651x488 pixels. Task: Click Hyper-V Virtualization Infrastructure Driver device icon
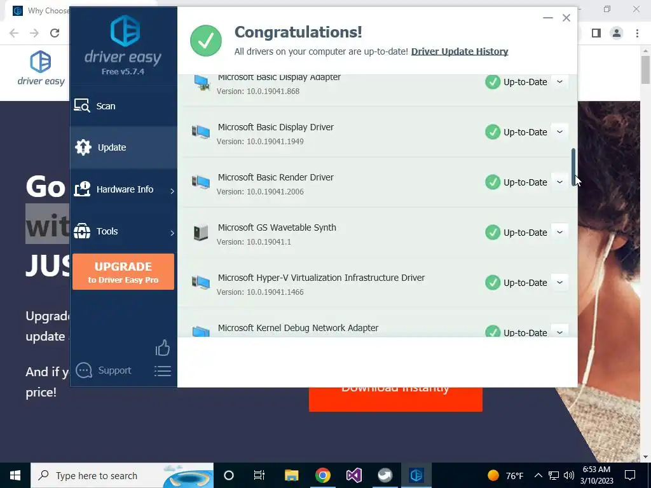(x=200, y=283)
